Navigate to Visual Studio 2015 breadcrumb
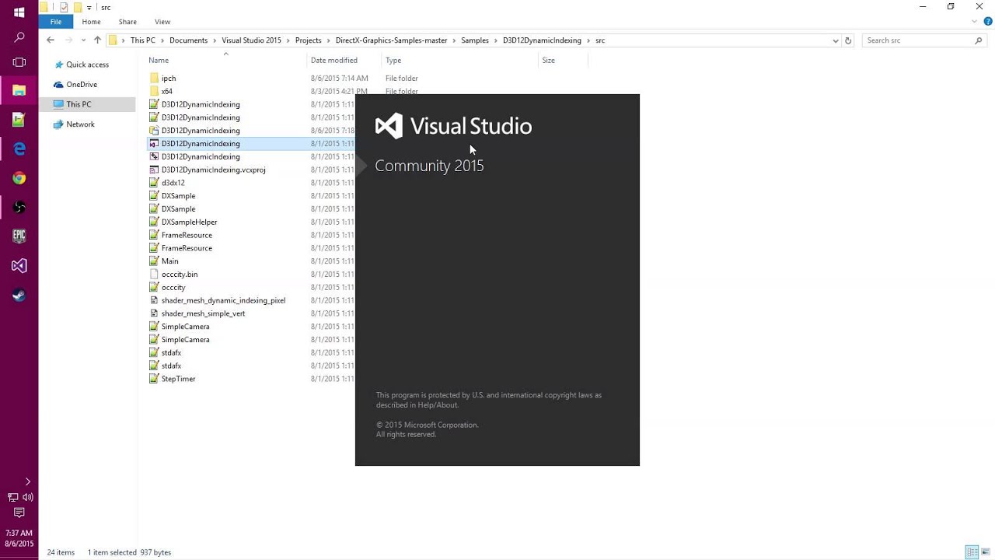This screenshot has width=995, height=560. click(251, 40)
